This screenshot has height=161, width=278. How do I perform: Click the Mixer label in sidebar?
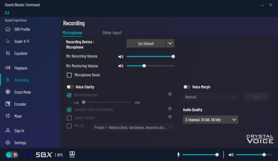(x=18, y=116)
